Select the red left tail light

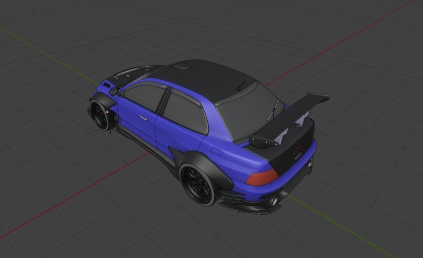pyautogui.click(x=262, y=178)
